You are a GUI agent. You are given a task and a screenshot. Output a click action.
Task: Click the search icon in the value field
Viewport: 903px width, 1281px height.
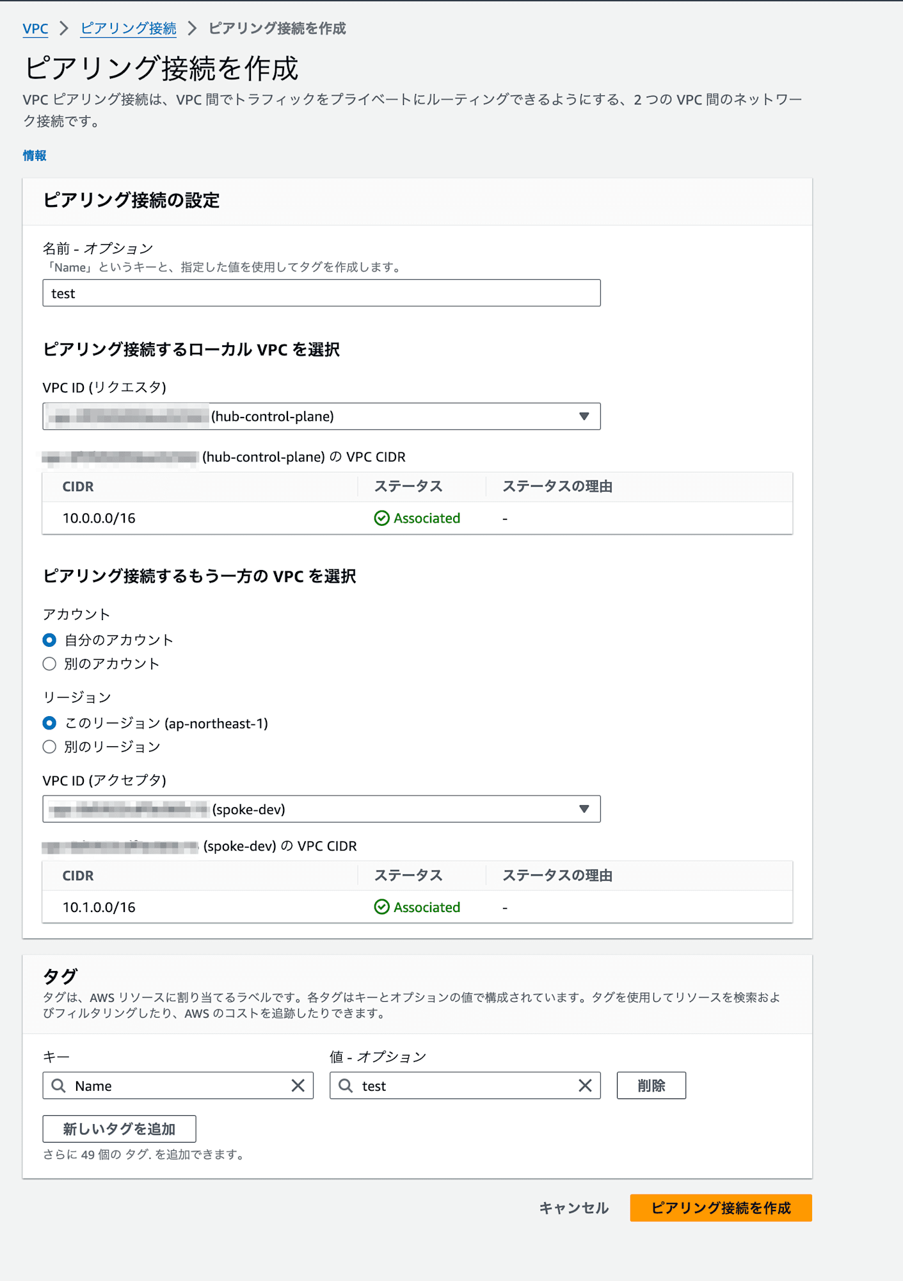[x=346, y=1086]
